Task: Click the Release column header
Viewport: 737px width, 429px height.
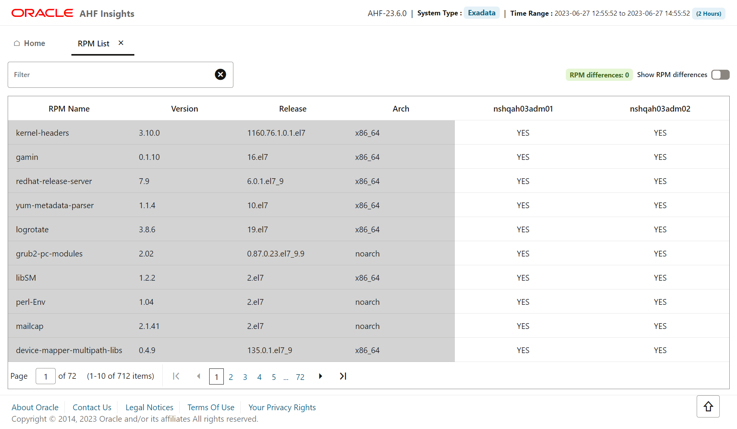Action: pos(293,108)
